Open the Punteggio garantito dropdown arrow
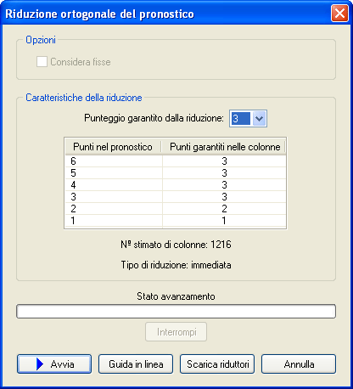This screenshot has height=389, width=353. point(259,119)
